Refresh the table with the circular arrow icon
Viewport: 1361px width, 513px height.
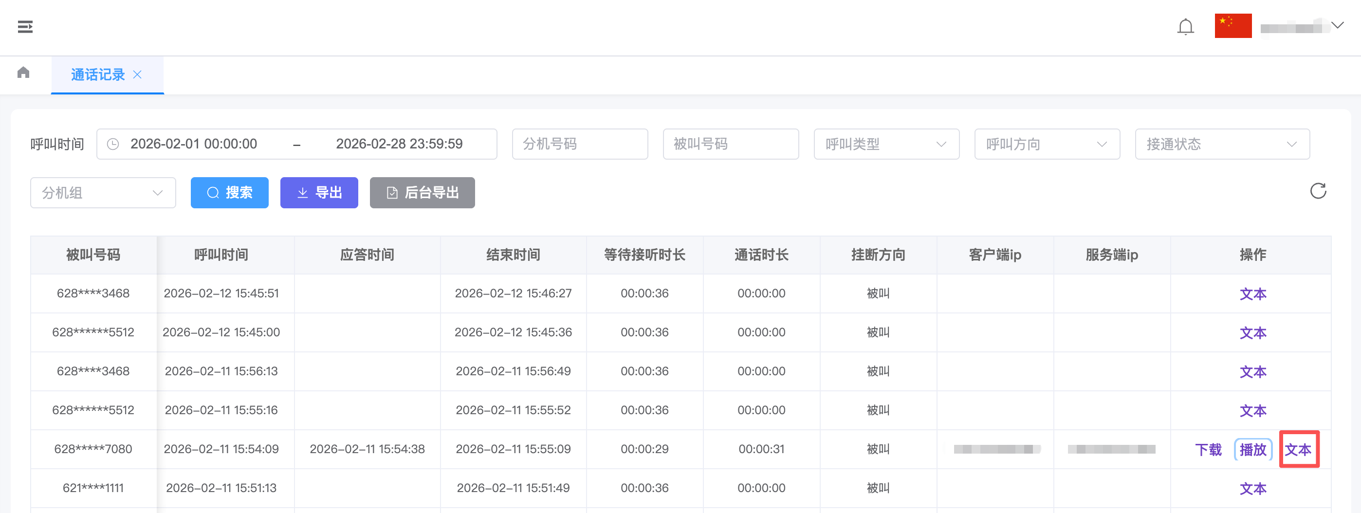pos(1318,191)
